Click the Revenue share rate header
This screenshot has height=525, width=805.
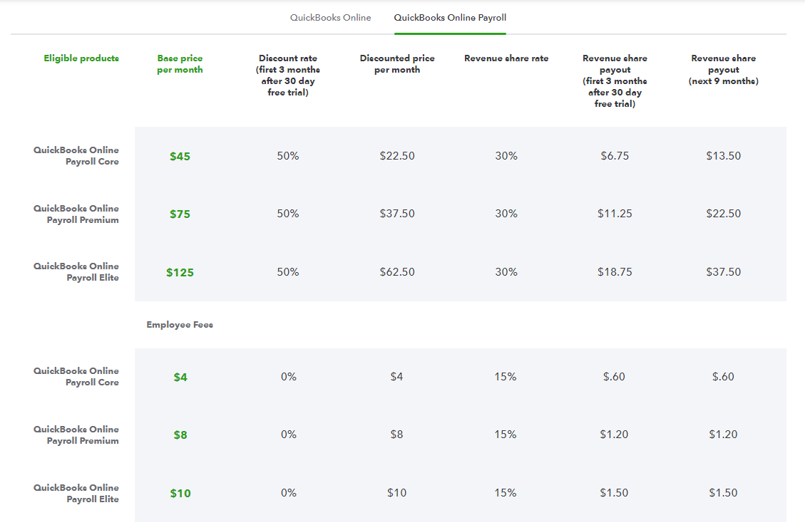[506, 58]
